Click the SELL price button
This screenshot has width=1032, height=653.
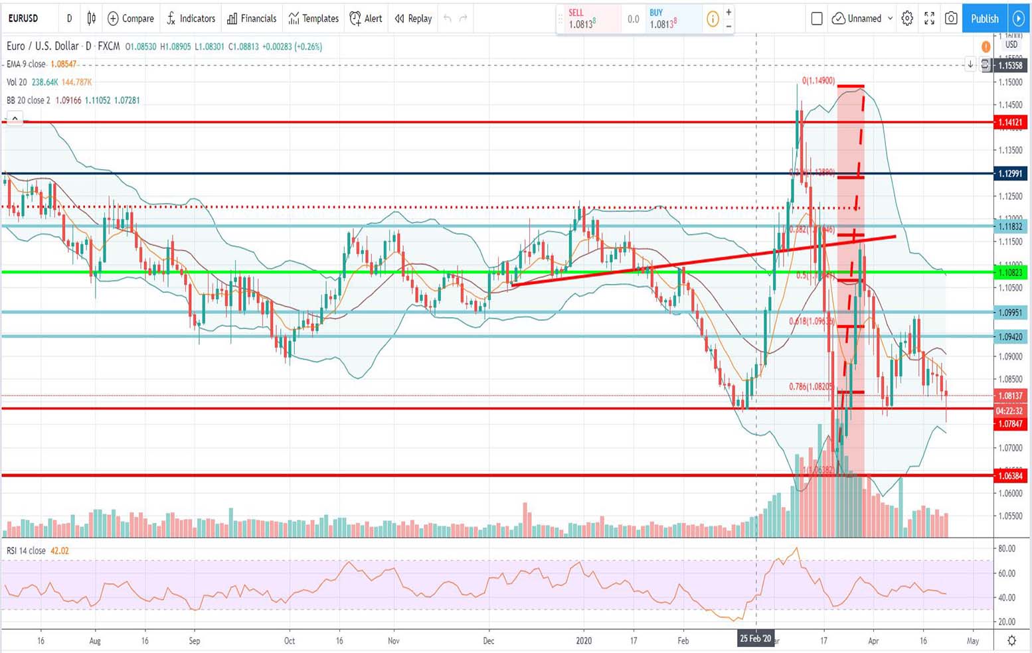pos(587,19)
